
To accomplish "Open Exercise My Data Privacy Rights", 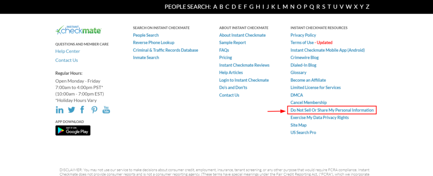I will pyautogui.click(x=320, y=117).
